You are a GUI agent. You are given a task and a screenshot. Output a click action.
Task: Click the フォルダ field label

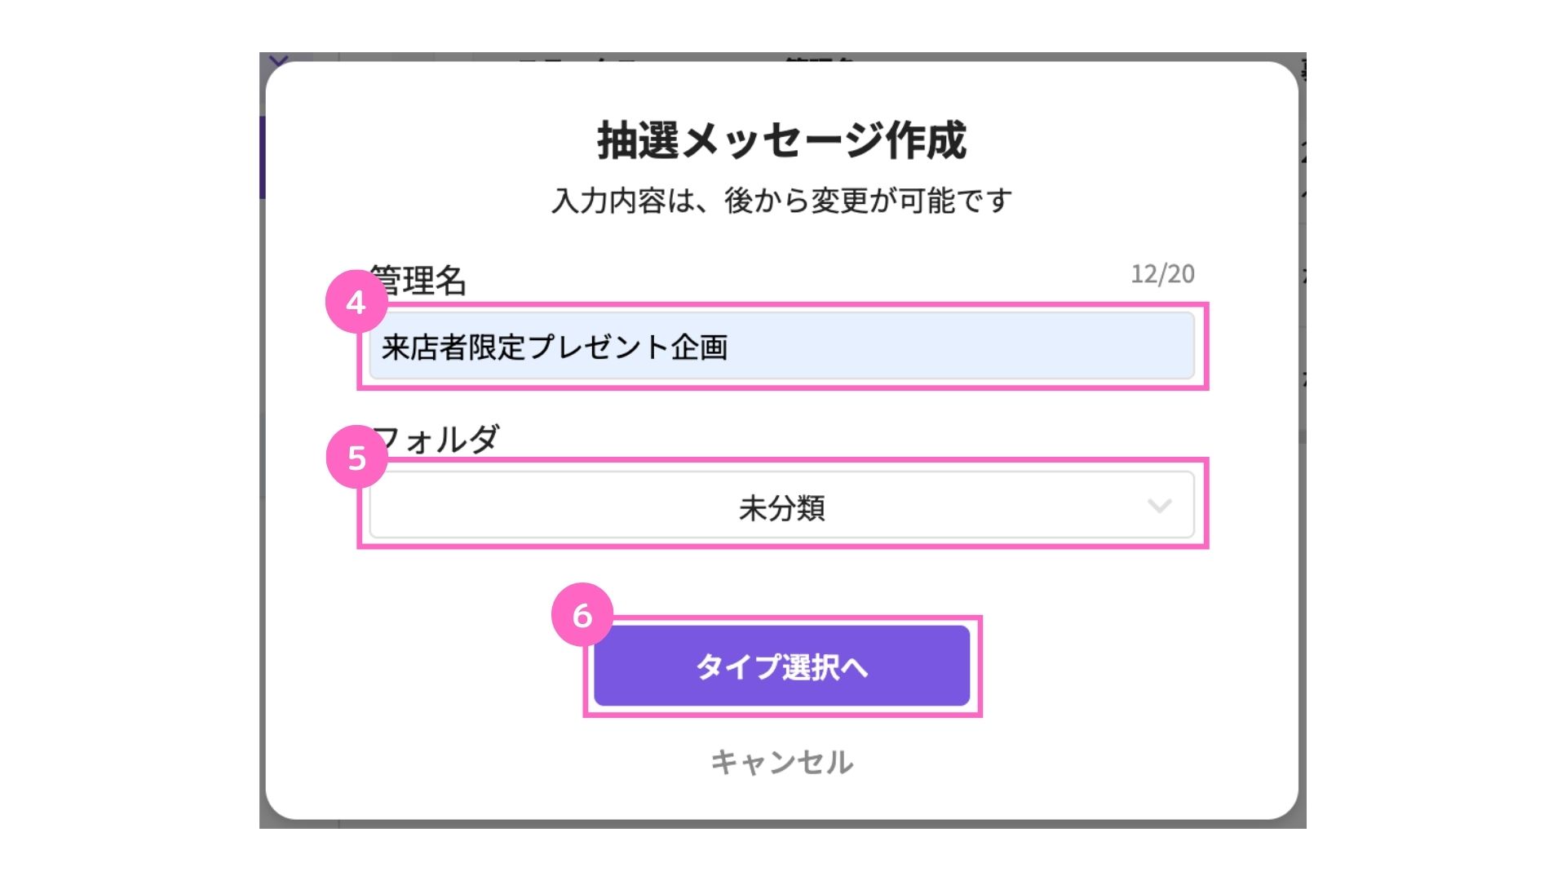(x=435, y=439)
